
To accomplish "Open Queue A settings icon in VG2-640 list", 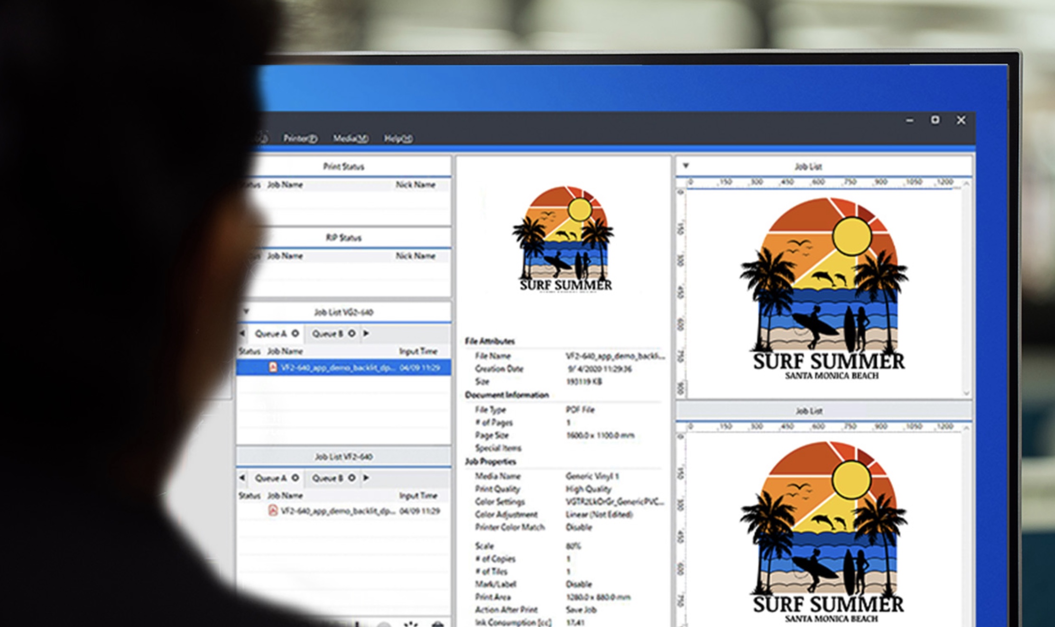I will point(295,333).
